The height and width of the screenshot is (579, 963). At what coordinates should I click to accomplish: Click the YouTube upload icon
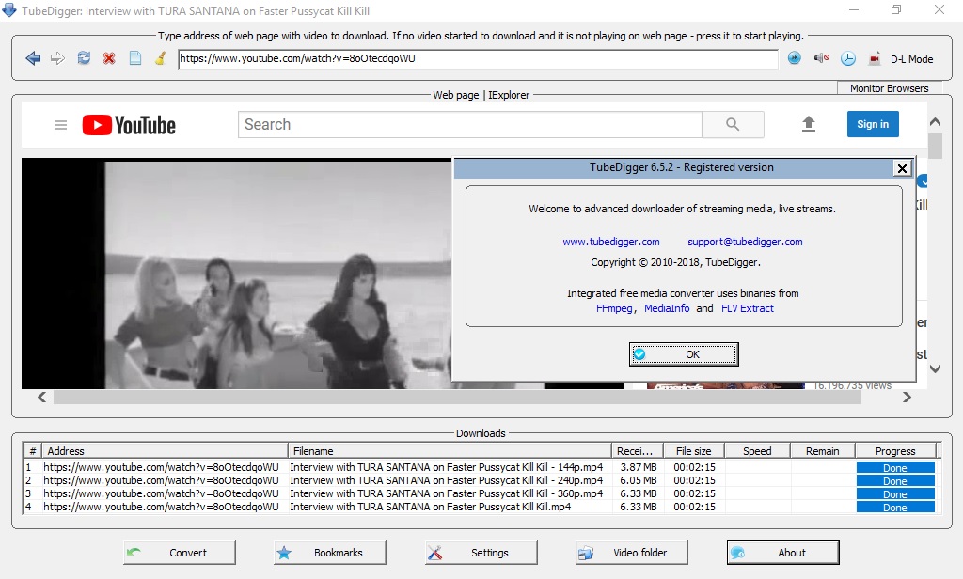point(809,124)
